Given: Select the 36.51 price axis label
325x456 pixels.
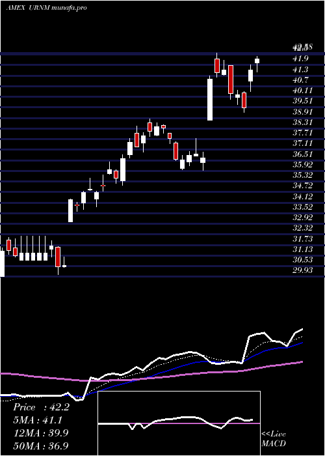Looking at the screenshot, I should pyautogui.click(x=302, y=154).
